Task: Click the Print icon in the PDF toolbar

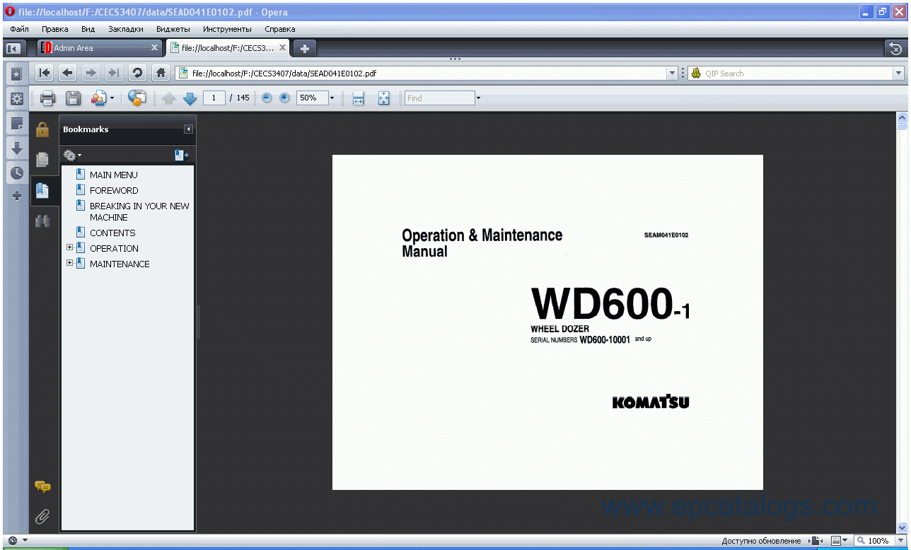Action: click(x=47, y=98)
